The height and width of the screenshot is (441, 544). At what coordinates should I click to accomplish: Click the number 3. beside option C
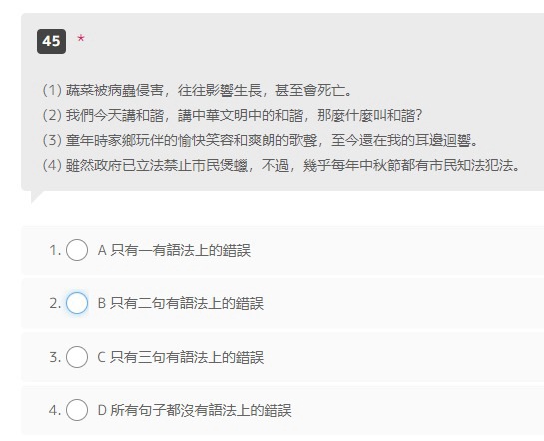point(55,357)
